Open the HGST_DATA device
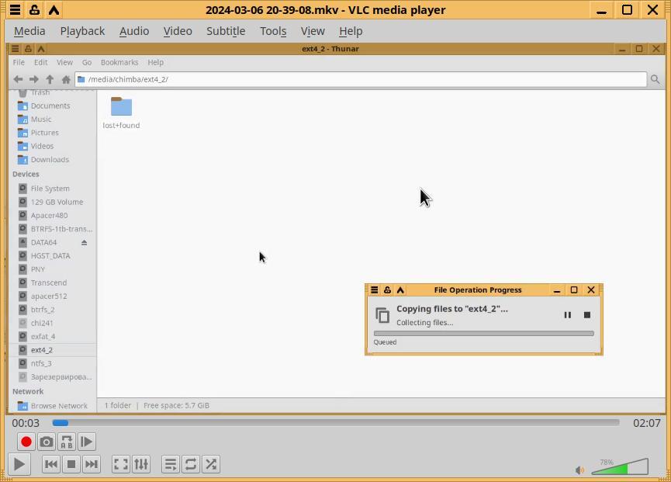The width and height of the screenshot is (671, 482). click(x=52, y=256)
